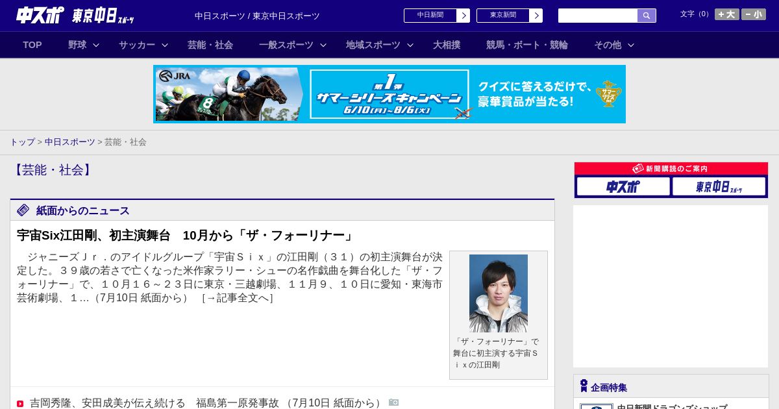
Task: Click トップ breadcrumb link
Action: (x=22, y=142)
